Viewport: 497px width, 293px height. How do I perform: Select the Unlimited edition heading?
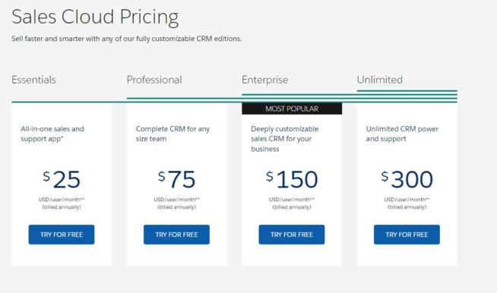pos(379,80)
